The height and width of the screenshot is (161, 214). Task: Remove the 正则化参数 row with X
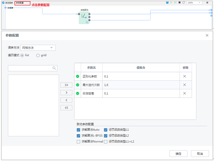point(185,76)
